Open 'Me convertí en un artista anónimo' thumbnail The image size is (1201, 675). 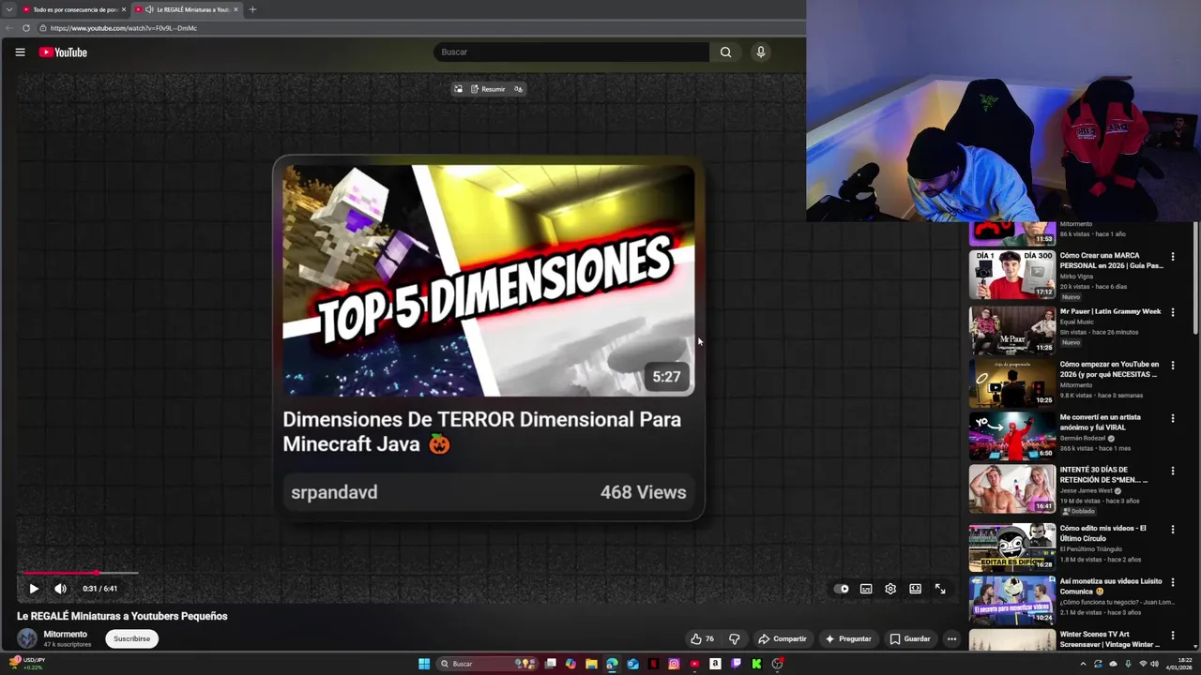[x=1012, y=435]
